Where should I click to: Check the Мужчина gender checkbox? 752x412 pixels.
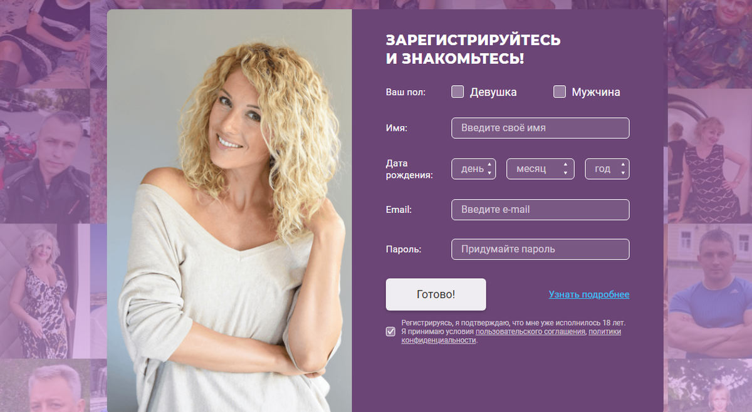(560, 92)
